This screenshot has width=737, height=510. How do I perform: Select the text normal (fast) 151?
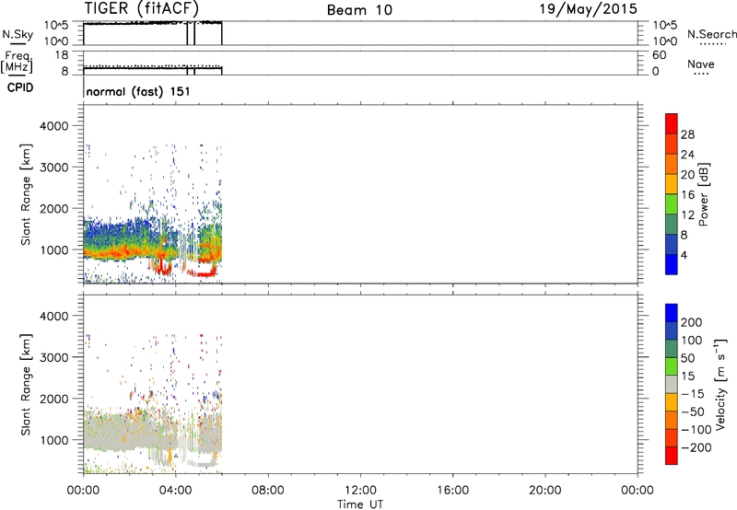point(138,91)
